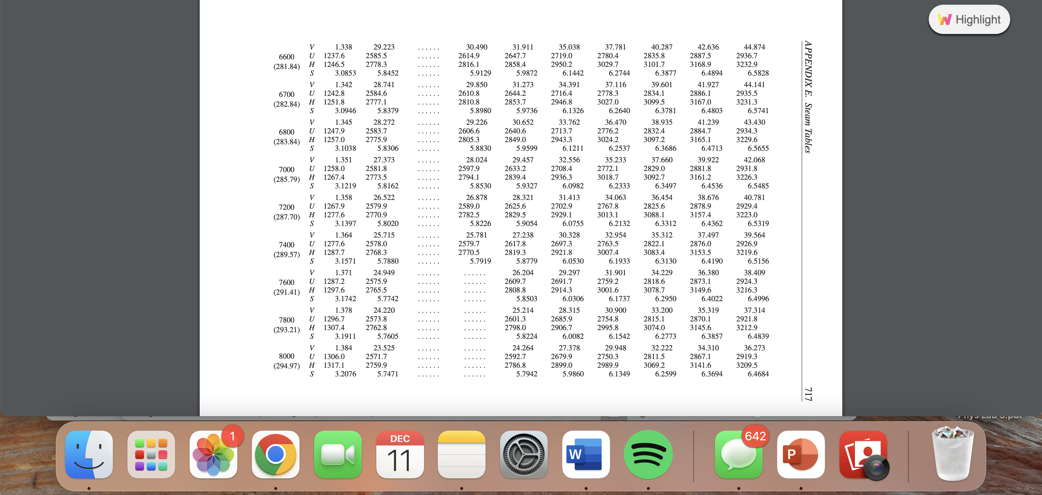Launch Launchpad from the dock
Screen dimensions: 1042x495
pos(151,454)
